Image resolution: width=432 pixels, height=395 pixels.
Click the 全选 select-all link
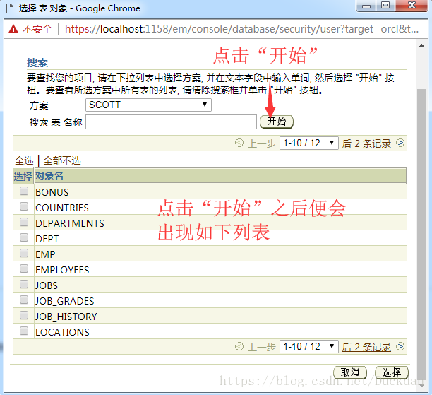24,160
